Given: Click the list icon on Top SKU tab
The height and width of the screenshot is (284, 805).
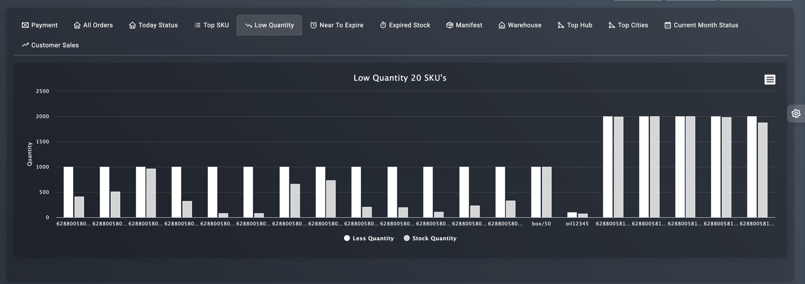Looking at the screenshot, I should click(197, 25).
